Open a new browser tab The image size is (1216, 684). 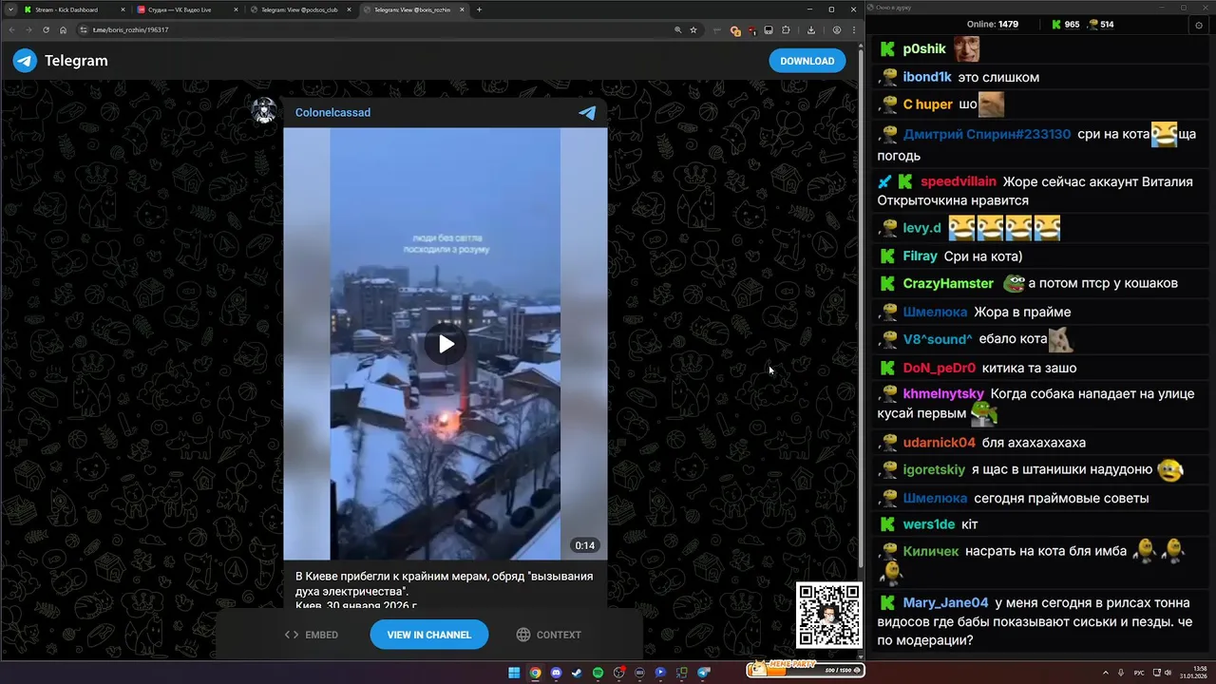[x=479, y=9]
